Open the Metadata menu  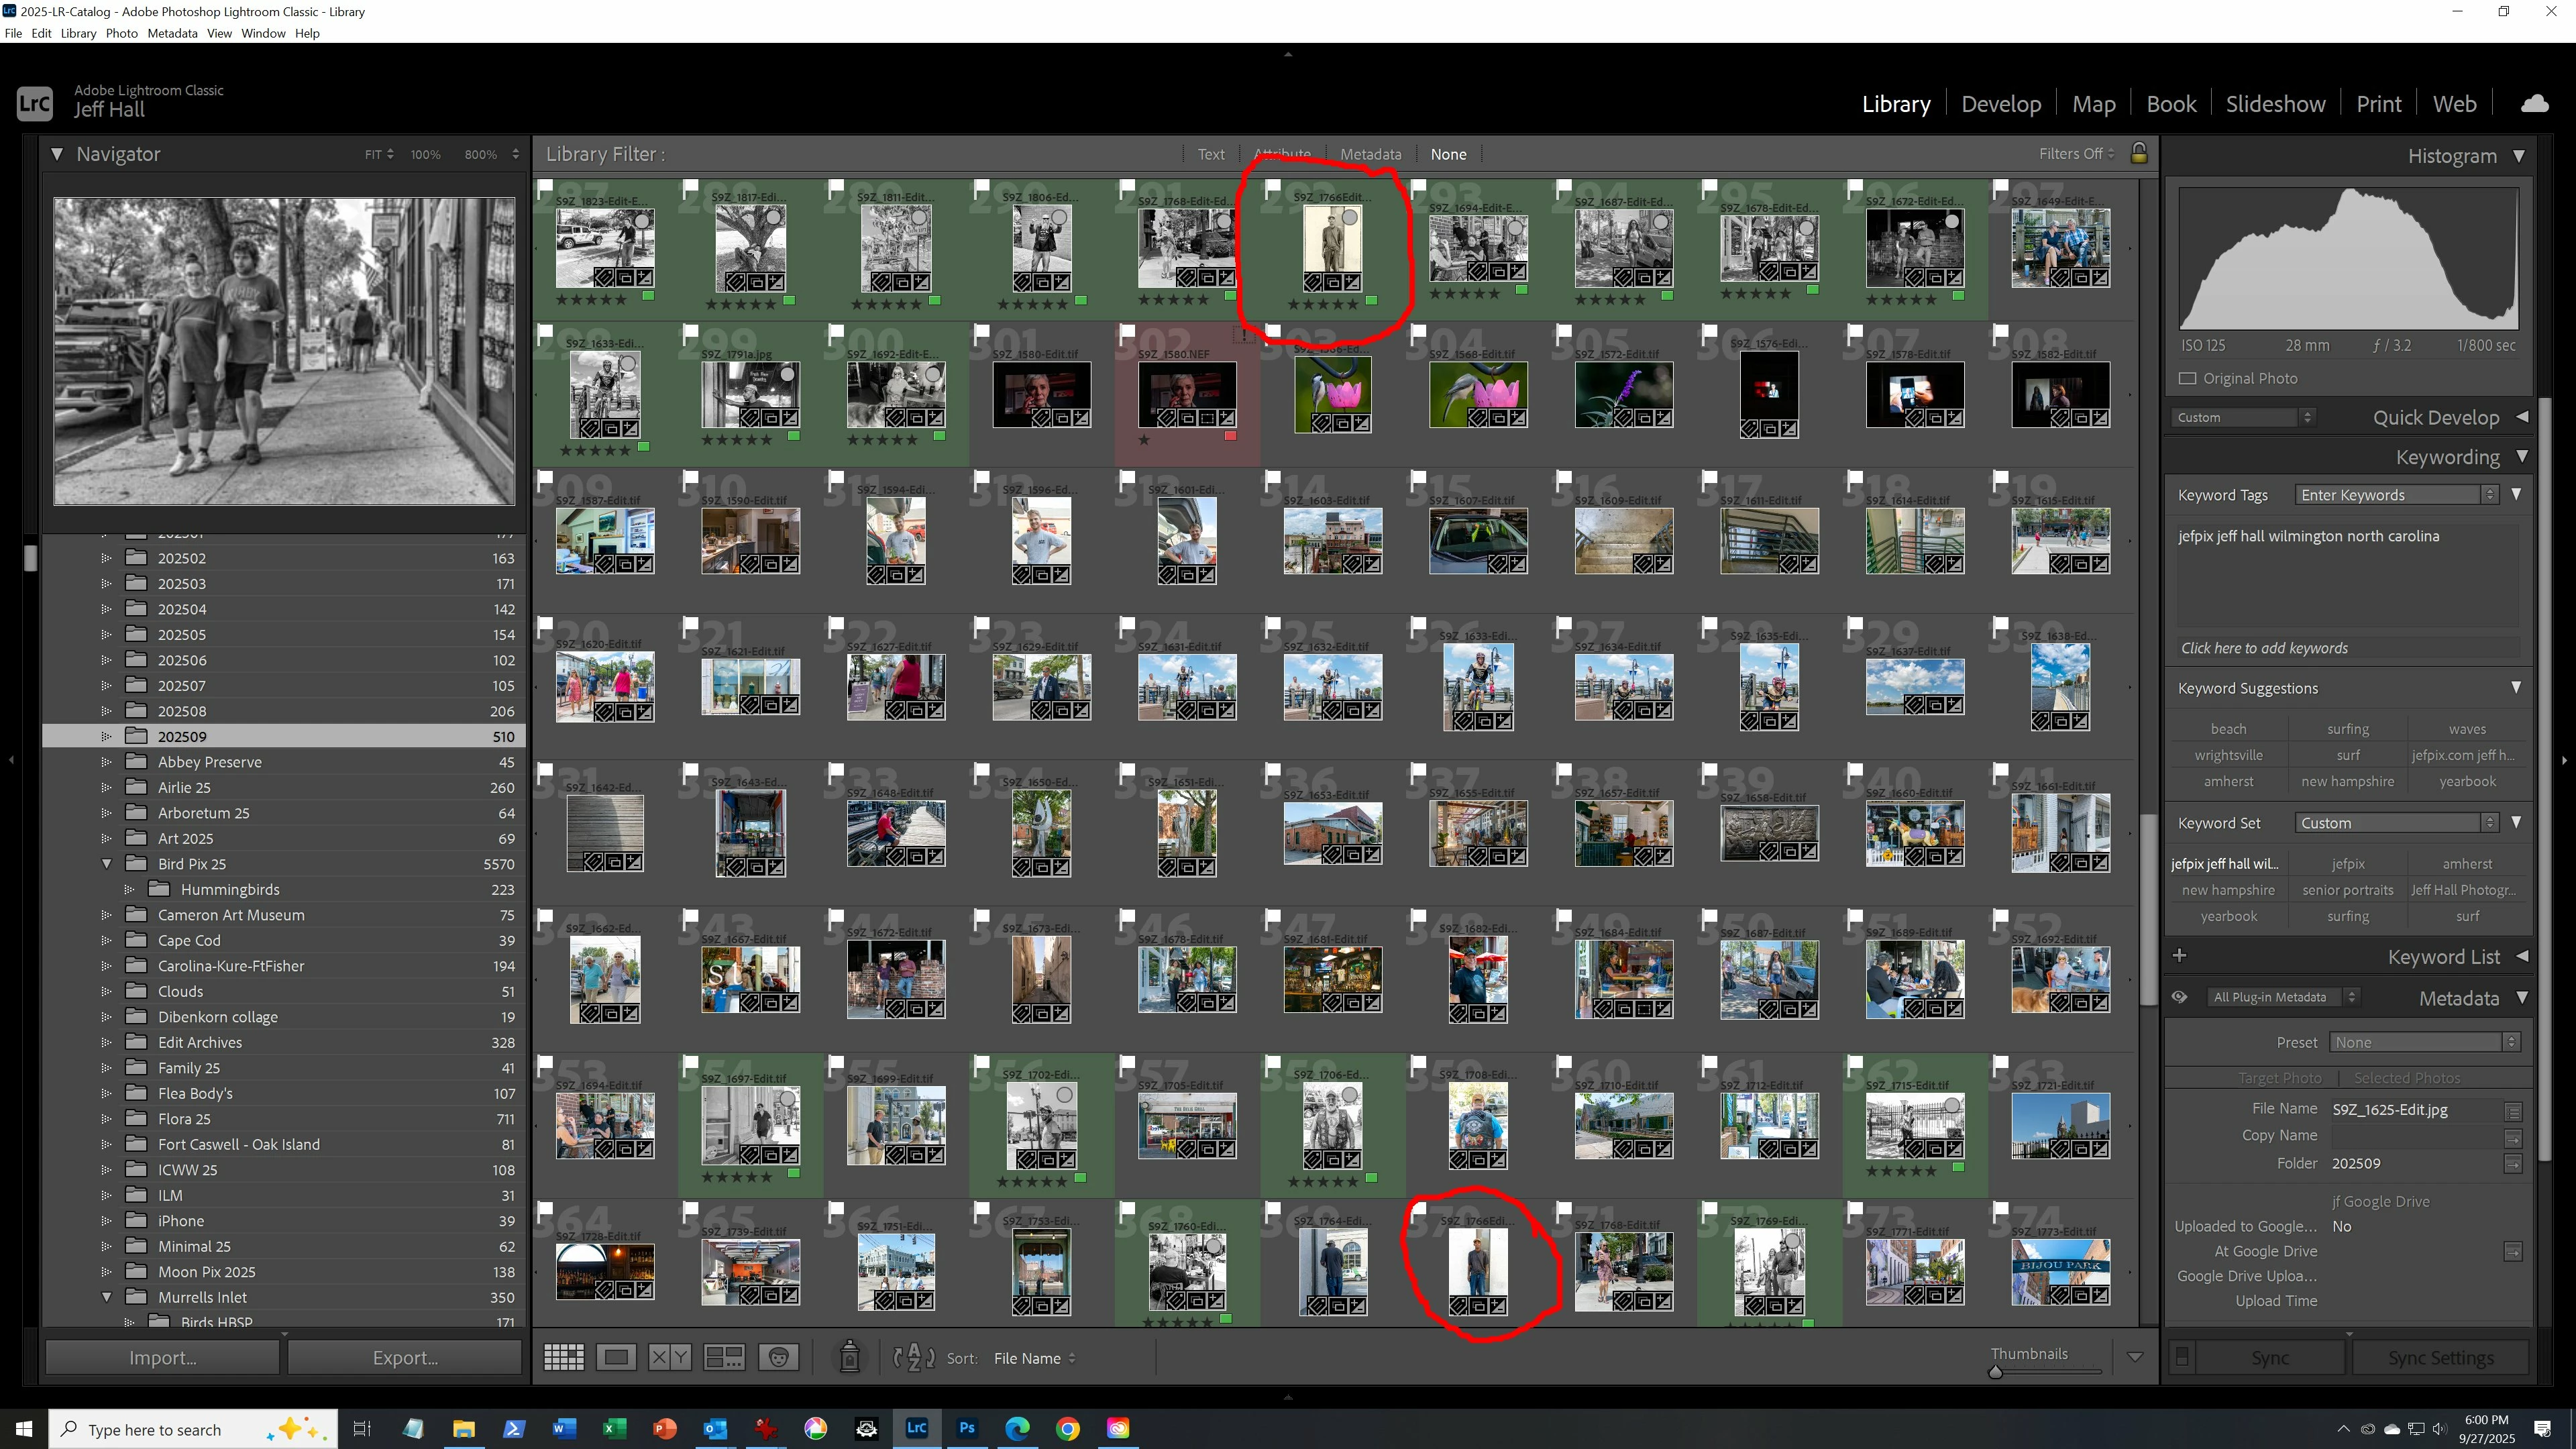pyautogui.click(x=172, y=33)
